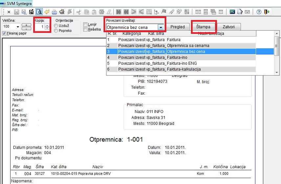
Task: Select Otpremnica sa cenama from the list
Action: pyautogui.click(x=188, y=45)
